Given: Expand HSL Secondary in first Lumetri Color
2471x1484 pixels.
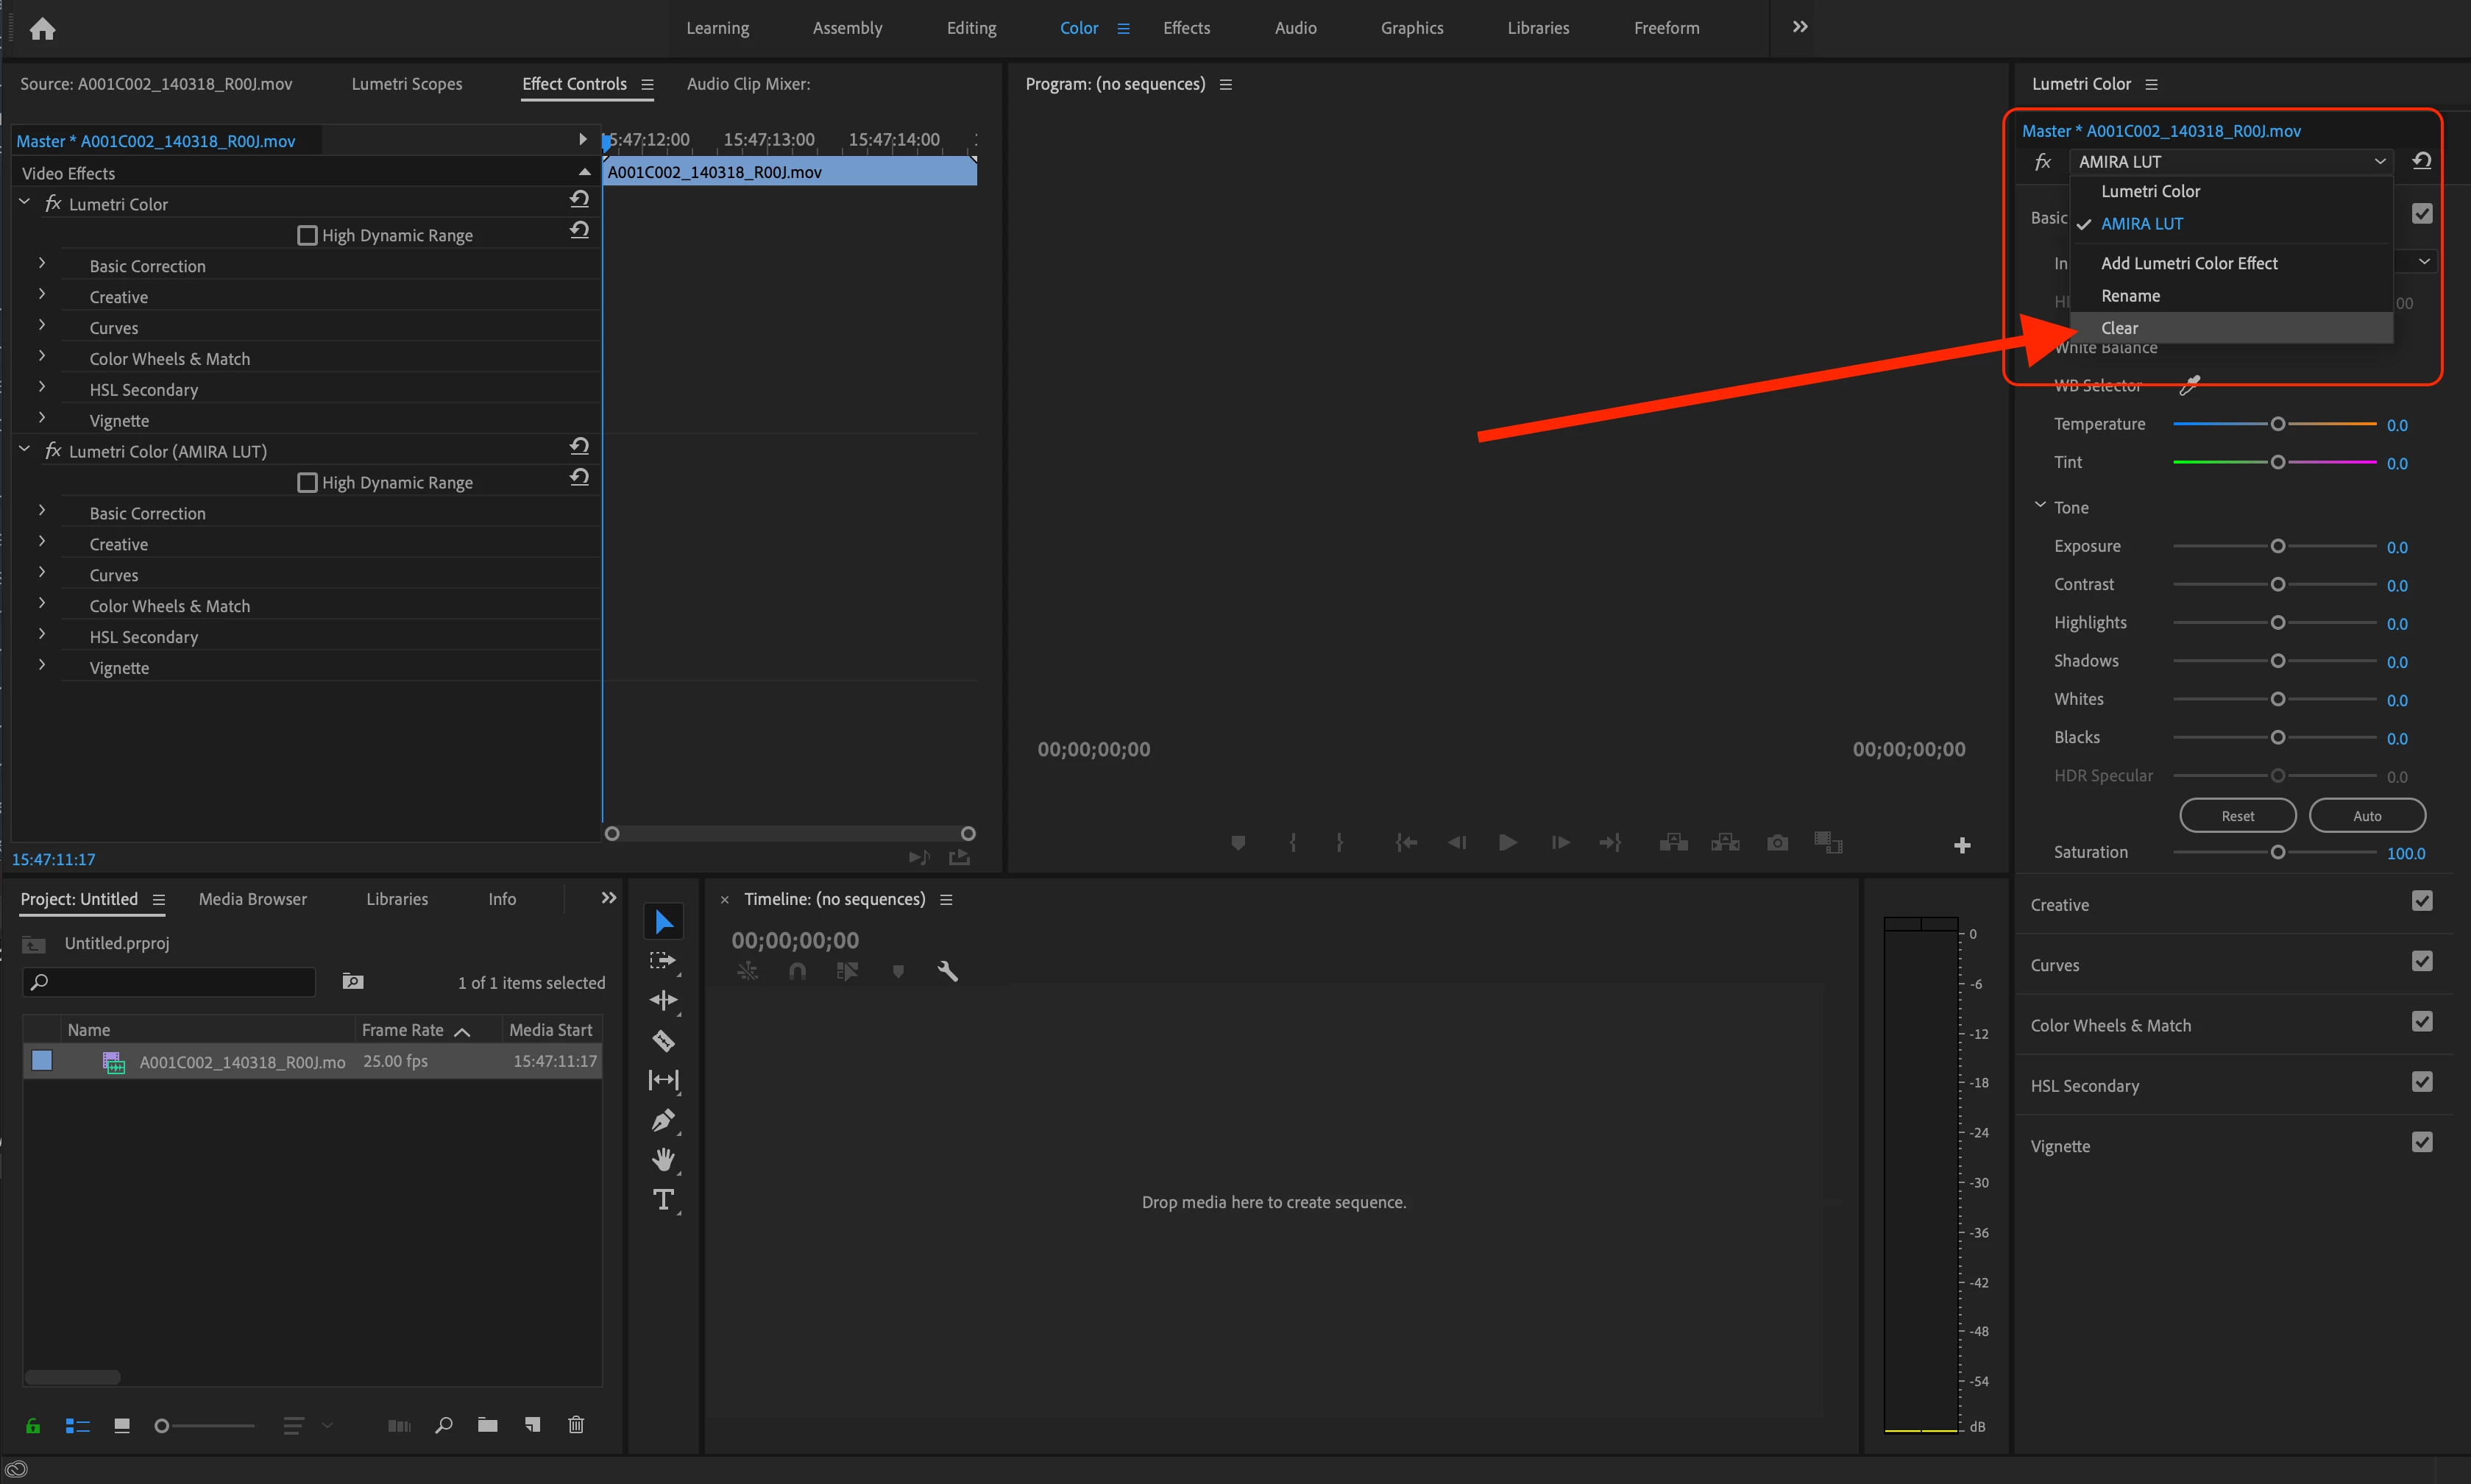Looking at the screenshot, I should point(42,387).
